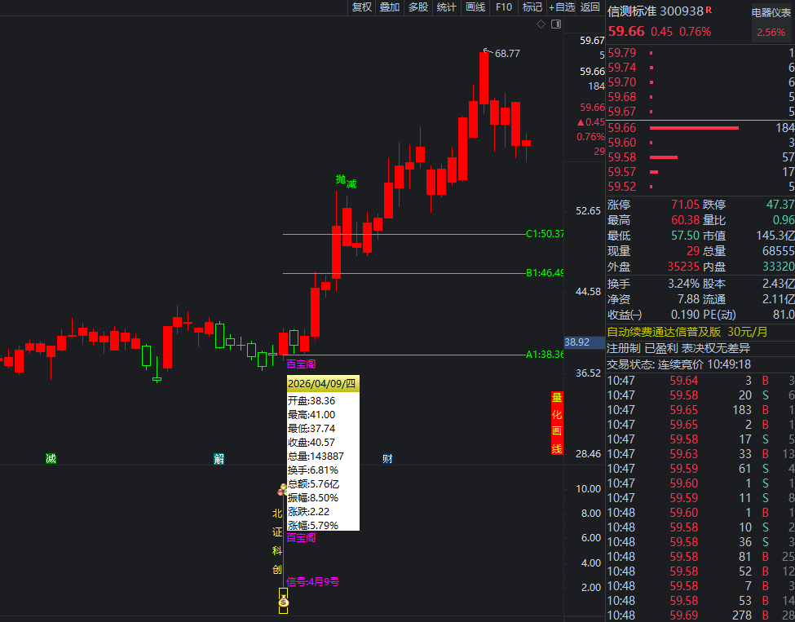Viewport: 795px width, 622px height.
Task: Select the A1:38.36 horizontal line label
Action: click(545, 355)
